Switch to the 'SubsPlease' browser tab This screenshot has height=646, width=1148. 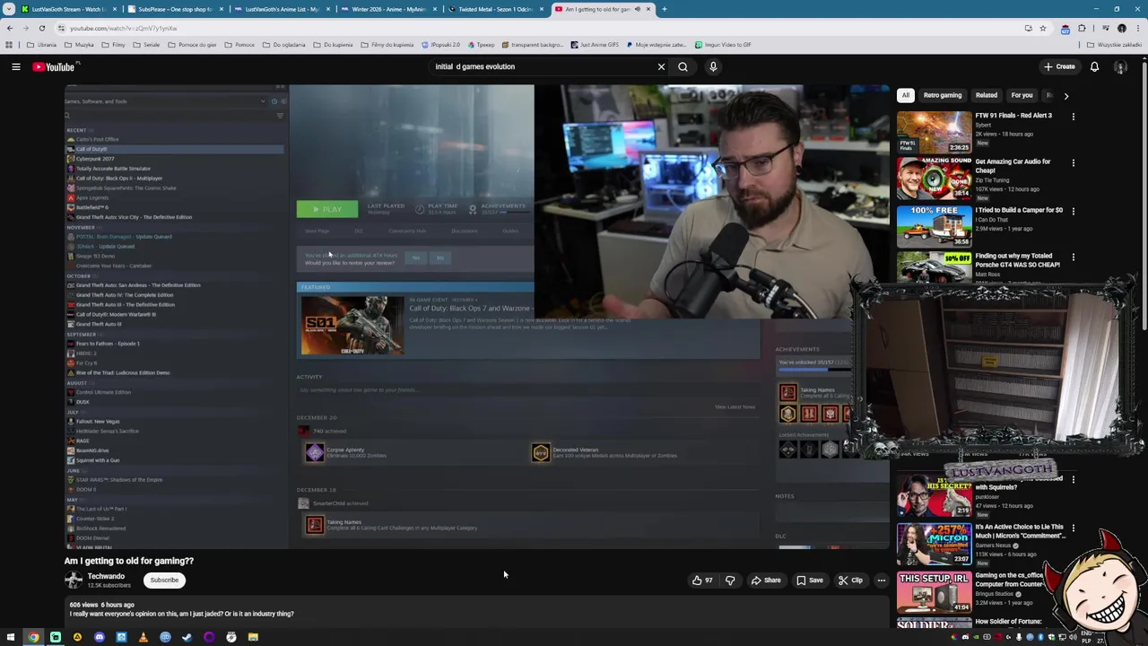(172, 9)
